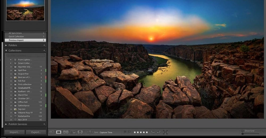The height and width of the screenshot is (138, 266).
Task: Expand the Publish Services panel
Action: pyautogui.click(x=6, y=124)
